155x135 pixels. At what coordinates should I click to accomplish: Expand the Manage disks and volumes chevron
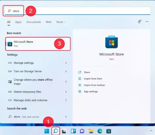point(66,100)
